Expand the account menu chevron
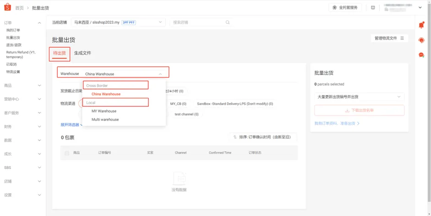 tap(420, 8)
